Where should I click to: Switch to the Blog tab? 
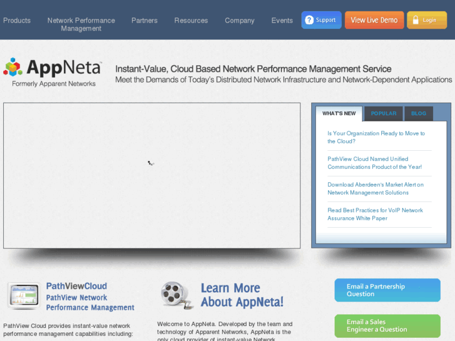(419, 113)
